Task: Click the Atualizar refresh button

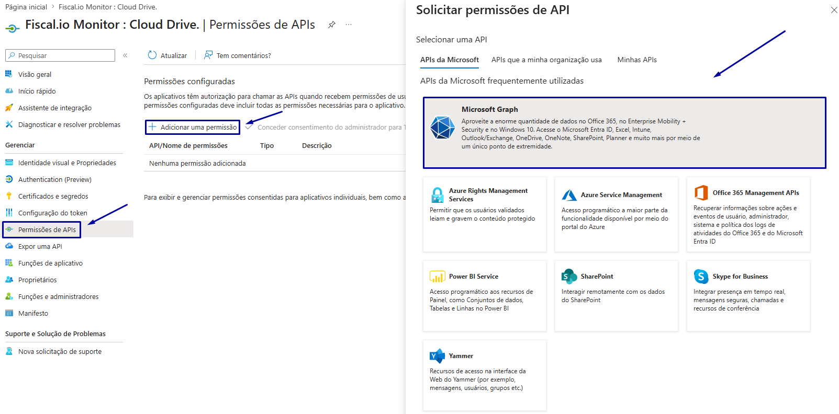Action: (x=167, y=55)
